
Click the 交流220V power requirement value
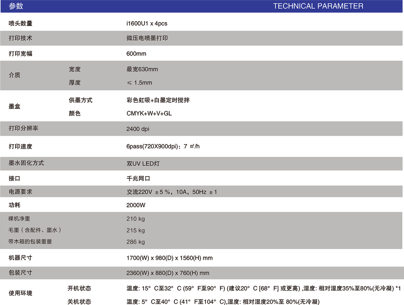coord(172,192)
